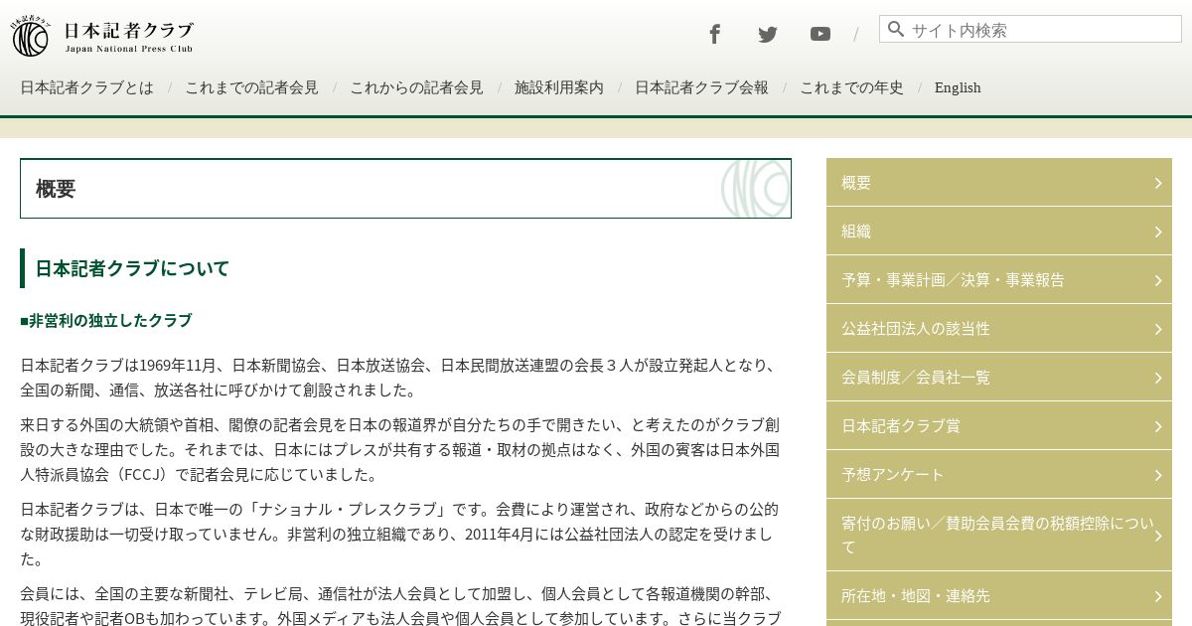1192x626 pixels.
Task: Click chevron on 寄付のお願い row
Action: (x=1158, y=536)
